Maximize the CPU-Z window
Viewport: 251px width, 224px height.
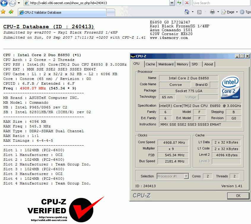tap(242, 56)
